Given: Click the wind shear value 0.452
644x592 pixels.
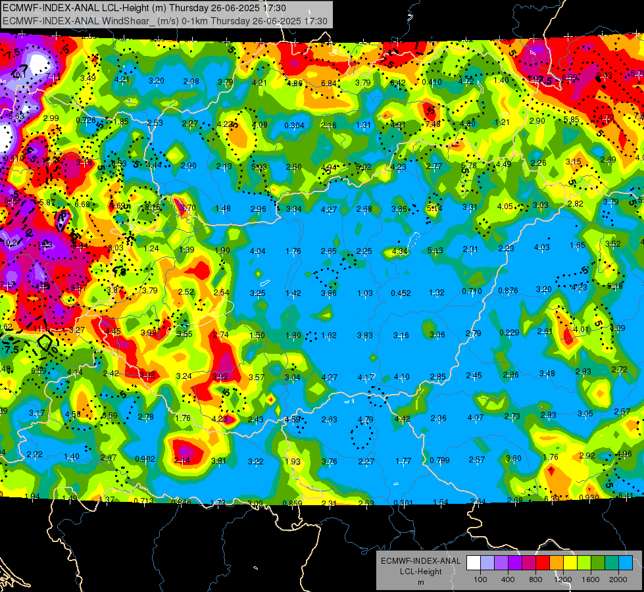Looking at the screenshot, I should 401,293.
